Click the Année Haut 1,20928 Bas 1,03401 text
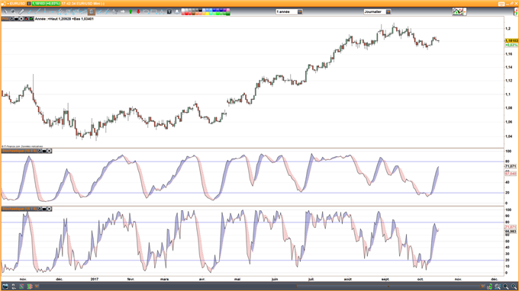 point(64,19)
